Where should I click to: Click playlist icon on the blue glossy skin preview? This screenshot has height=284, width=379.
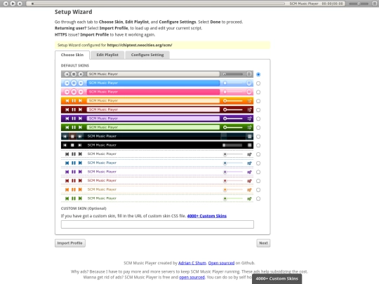tap(249, 83)
